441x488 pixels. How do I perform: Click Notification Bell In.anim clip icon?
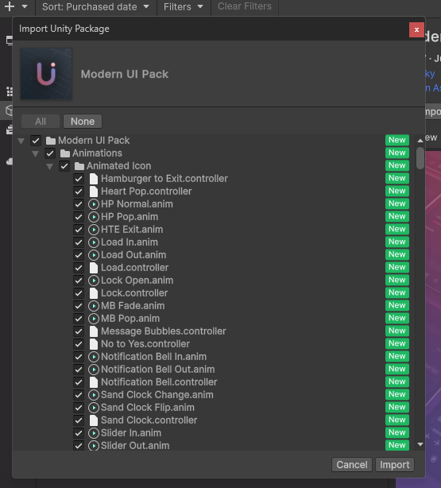[94, 357]
